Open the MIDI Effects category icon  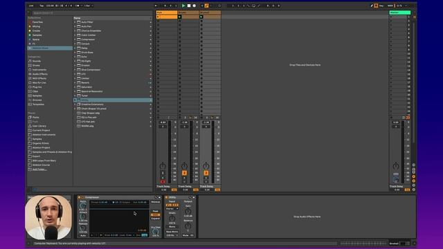pos(30,78)
